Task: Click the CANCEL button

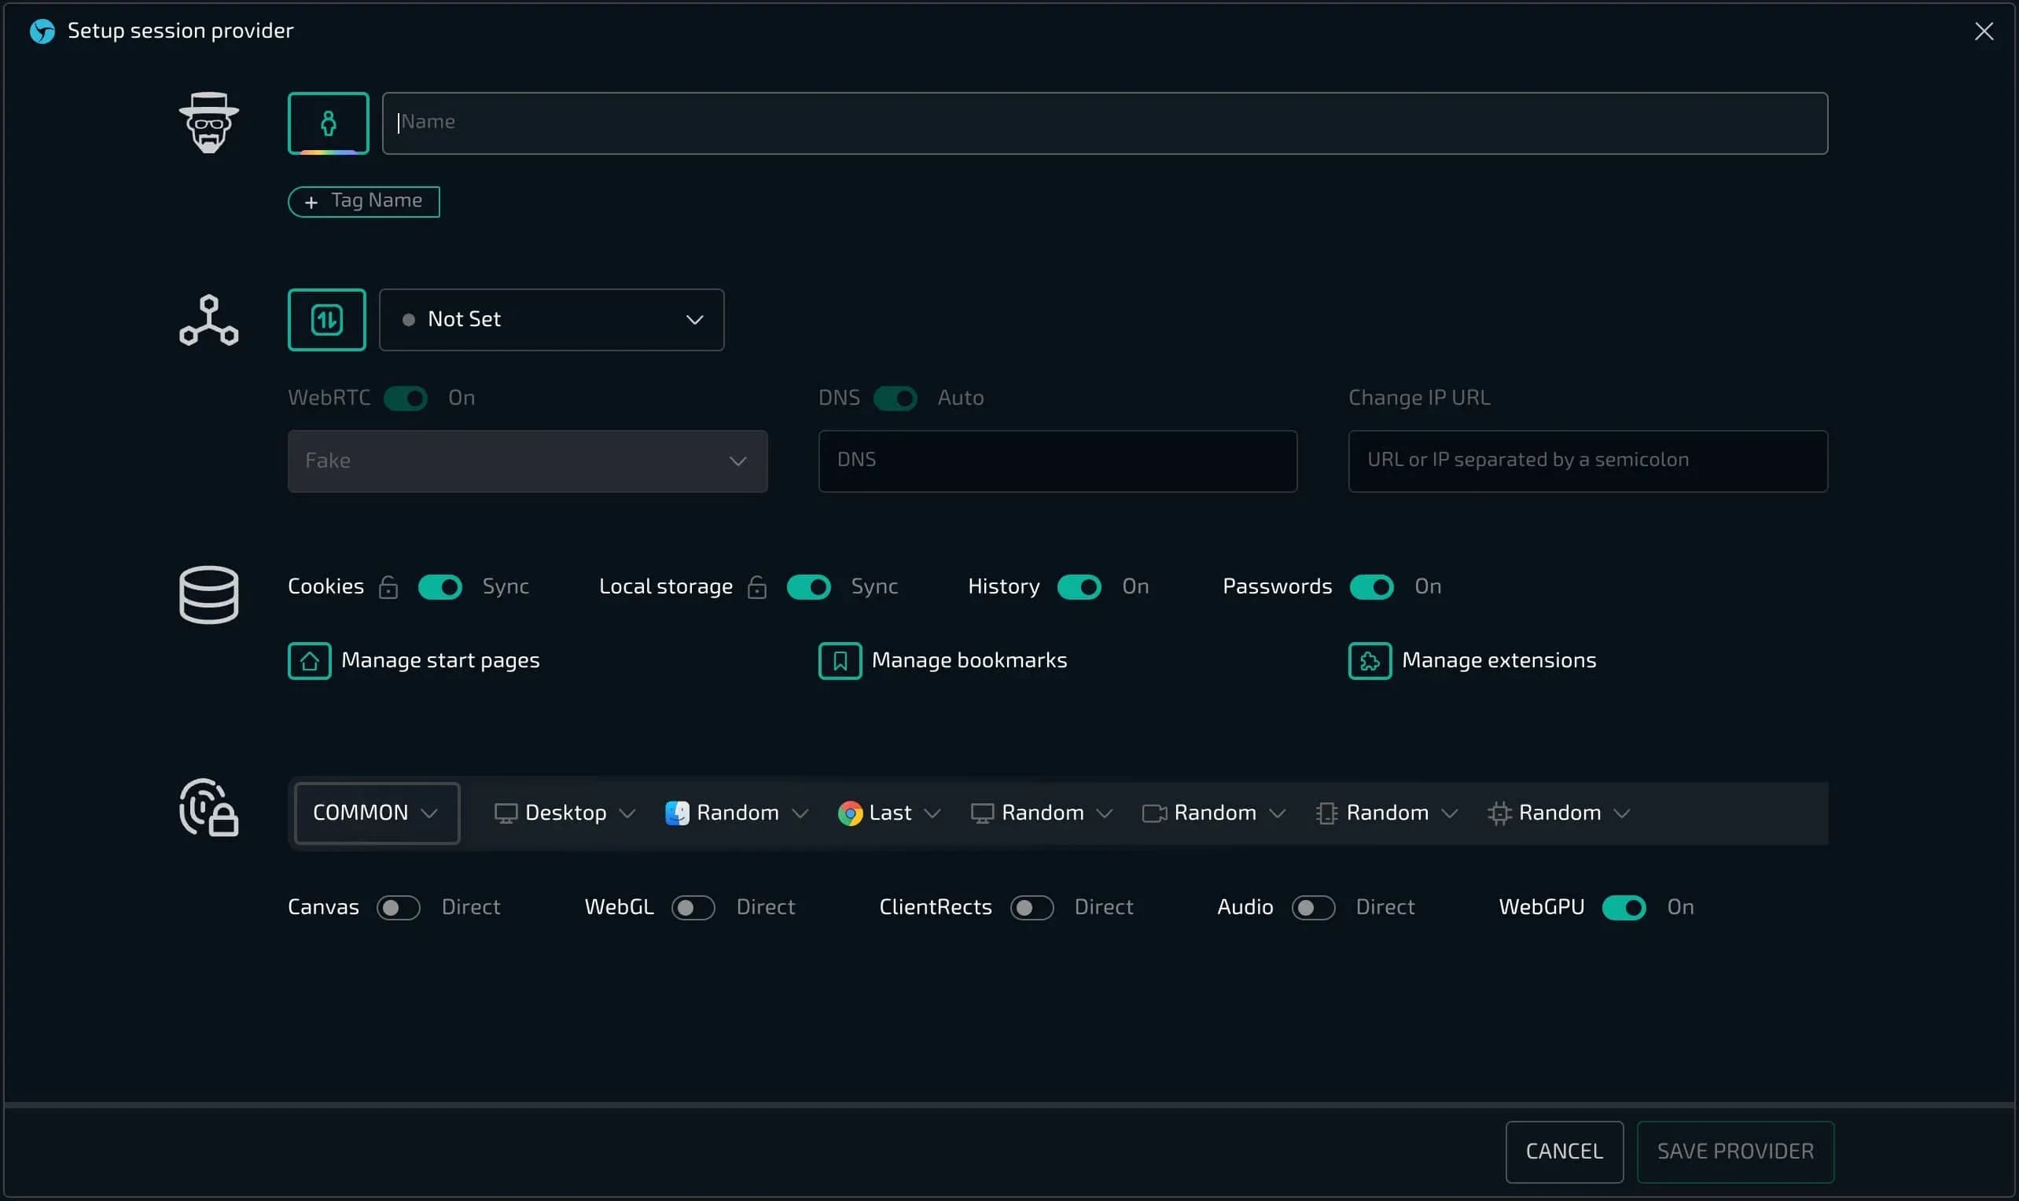Action: click(1563, 1151)
